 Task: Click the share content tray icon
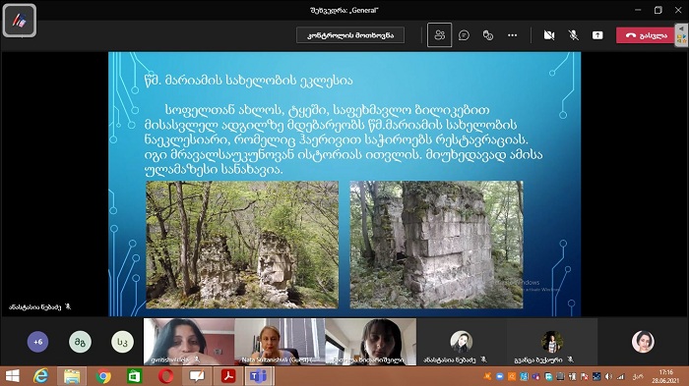pyautogui.click(x=597, y=35)
